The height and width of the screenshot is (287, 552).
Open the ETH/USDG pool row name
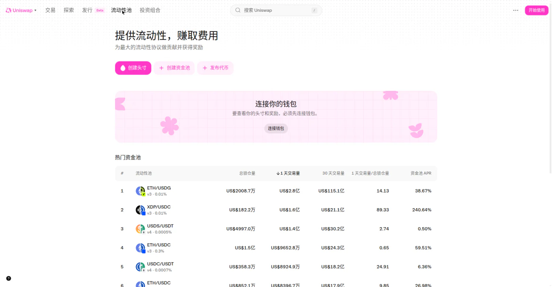tap(159, 188)
